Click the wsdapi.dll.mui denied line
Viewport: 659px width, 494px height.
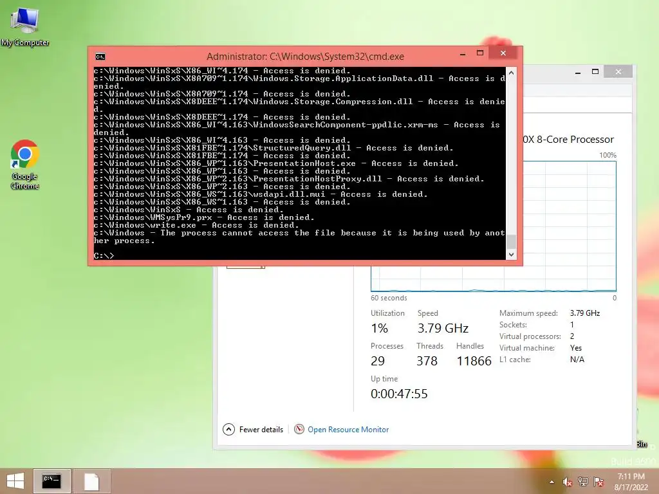261,194
